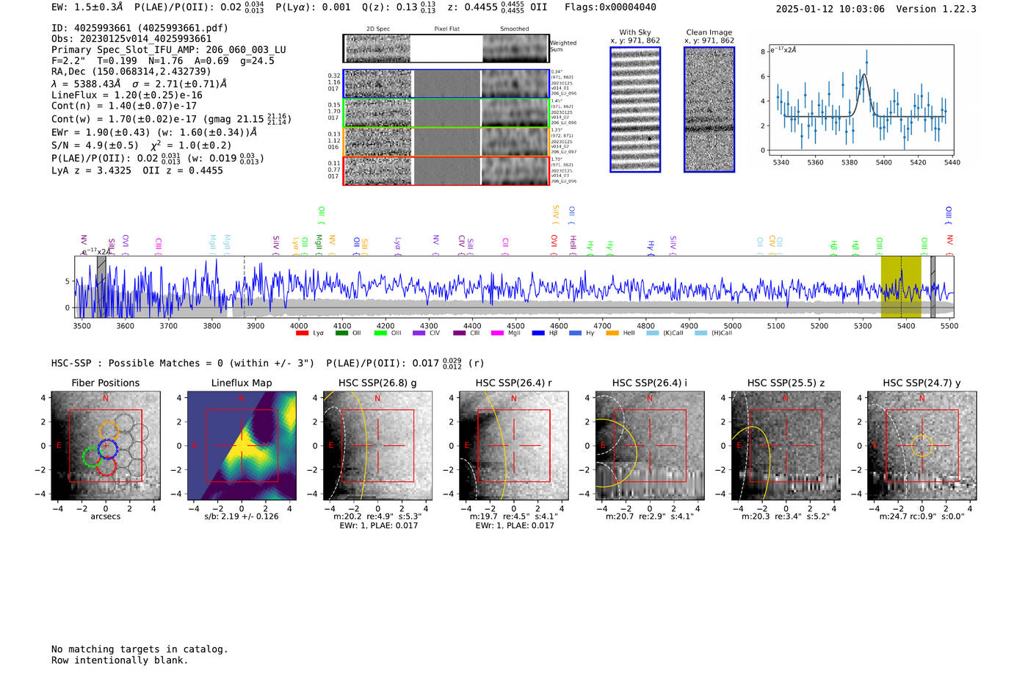Select the HSC SSP(26.4) r cutout
Image resolution: width=1028 pixels, height=700 pixels.
pyautogui.click(x=513, y=446)
